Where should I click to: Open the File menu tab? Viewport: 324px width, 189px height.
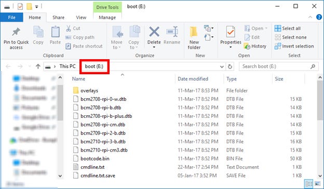[11, 18]
